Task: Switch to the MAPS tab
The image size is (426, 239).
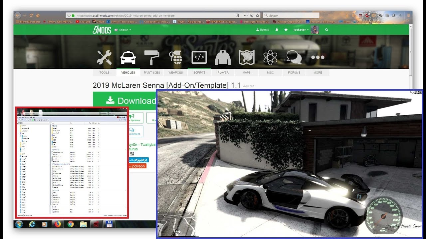Action: point(247,72)
